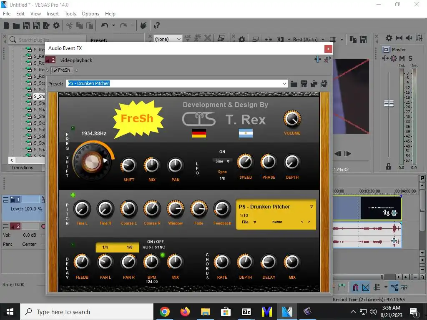427x320 pixels.
Task: Open Windows Start menu
Action: [10, 312]
